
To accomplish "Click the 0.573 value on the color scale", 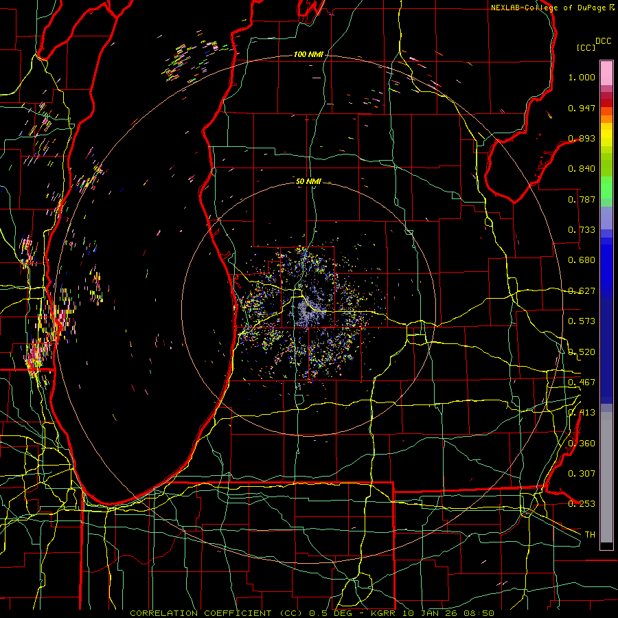I will coord(582,321).
